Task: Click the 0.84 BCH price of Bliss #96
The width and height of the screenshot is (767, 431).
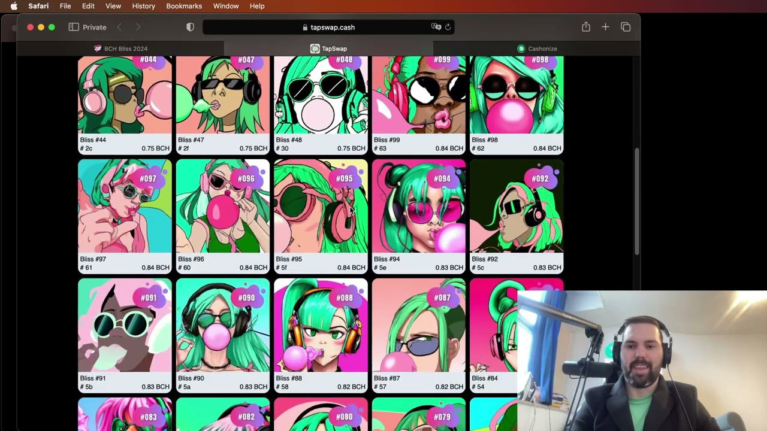Action: (253, 268)
